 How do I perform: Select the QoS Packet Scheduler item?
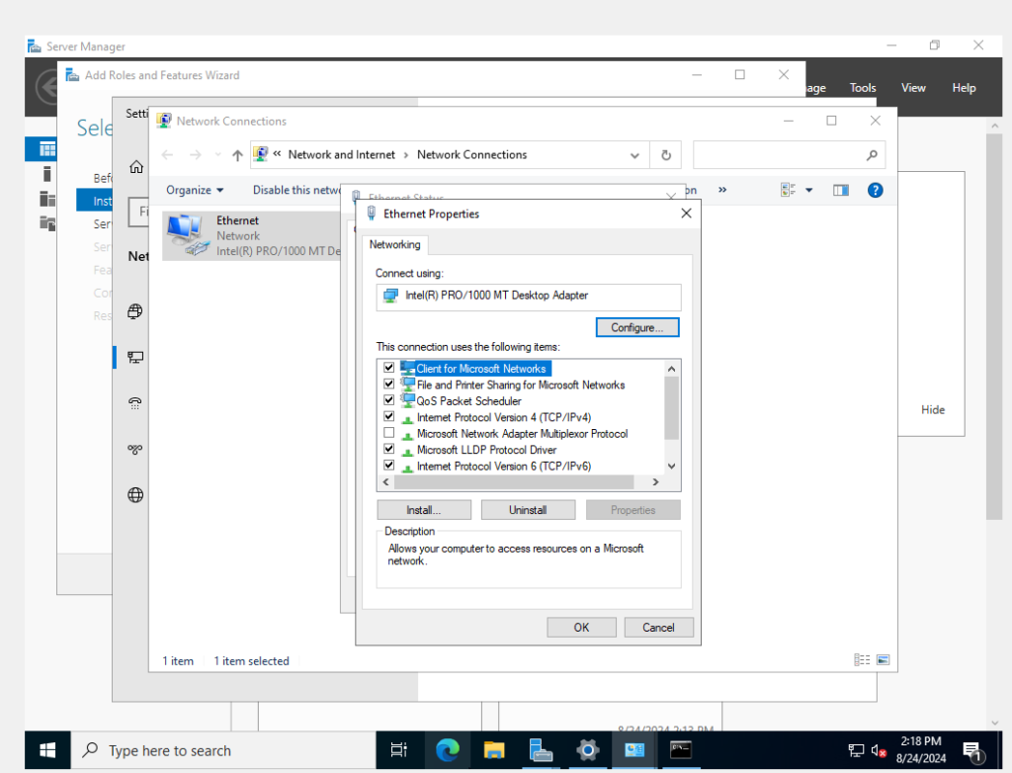468,401
